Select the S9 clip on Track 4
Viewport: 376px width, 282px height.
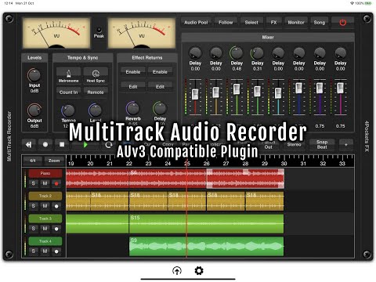[x=206, y=247]
